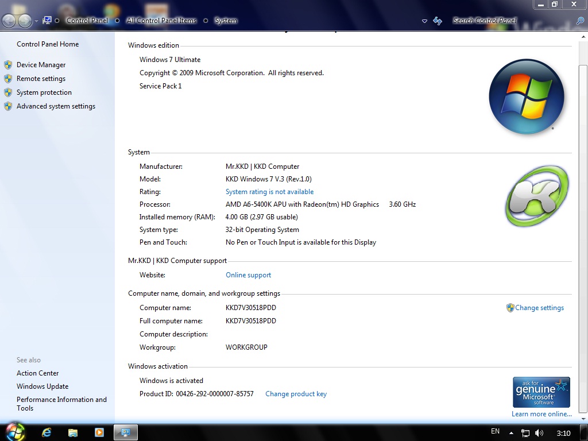Expand the address bar history dropdown
Screen dimensions: 588x441
tap(424, 21)
